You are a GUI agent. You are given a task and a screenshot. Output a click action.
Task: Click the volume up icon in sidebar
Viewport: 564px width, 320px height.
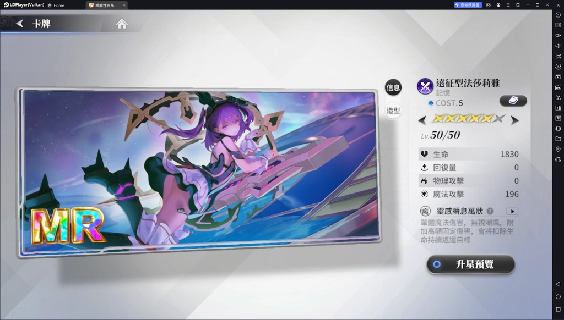click(x=558, y=35)
